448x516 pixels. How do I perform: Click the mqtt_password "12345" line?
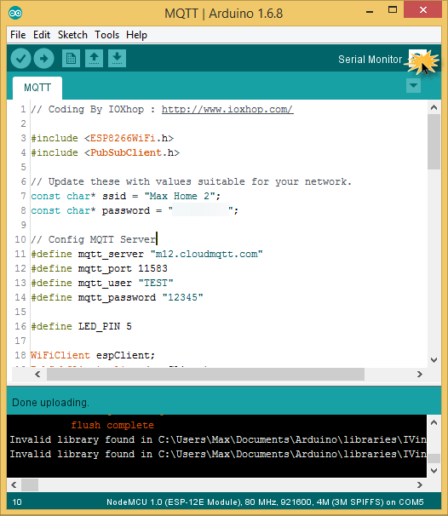point(117,297)
